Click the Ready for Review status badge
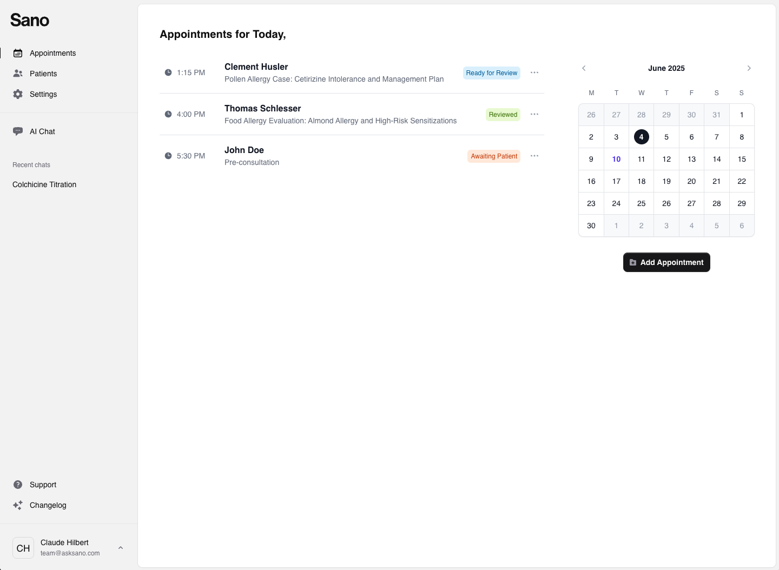The width and height of the screenshot is (779, 570). (492, 73)
